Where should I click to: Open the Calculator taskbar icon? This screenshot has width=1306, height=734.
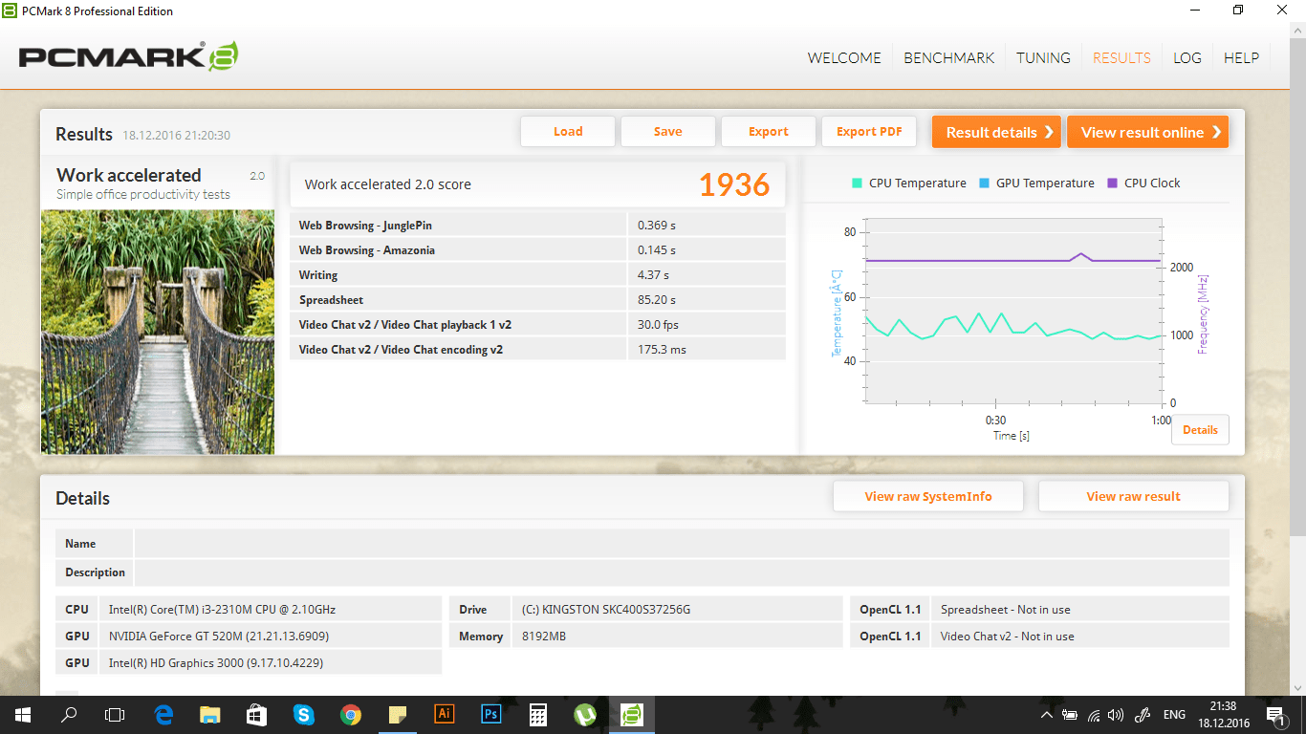tap(537, 714)
